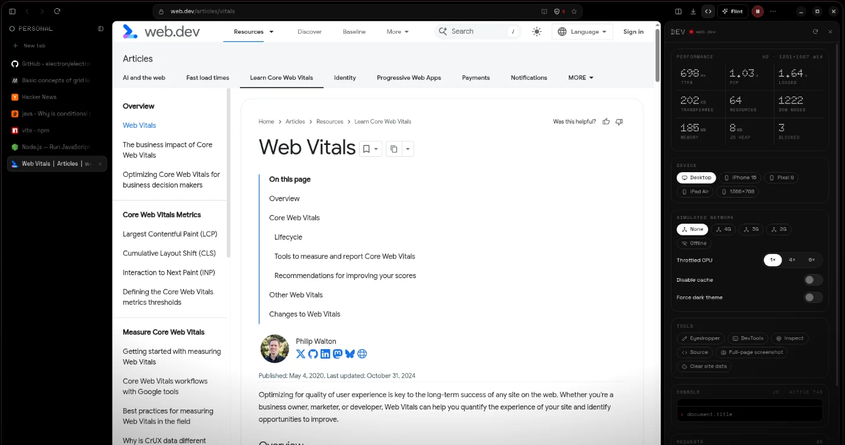The height and width of the screenshot is (445, 845).
Task: Click thumbs up for Was this helpful
Action: pyautogui.click(x=606, y=121)
